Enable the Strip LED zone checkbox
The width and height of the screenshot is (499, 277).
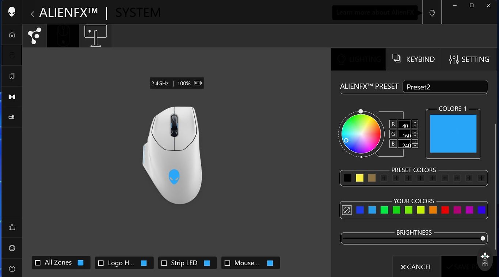point(164,263)
